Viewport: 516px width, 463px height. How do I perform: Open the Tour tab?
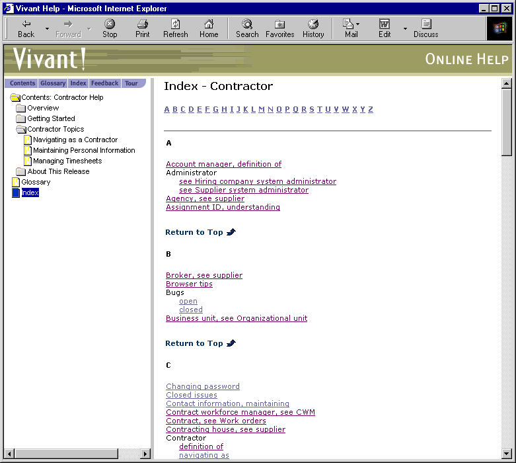tap(131, 84)
